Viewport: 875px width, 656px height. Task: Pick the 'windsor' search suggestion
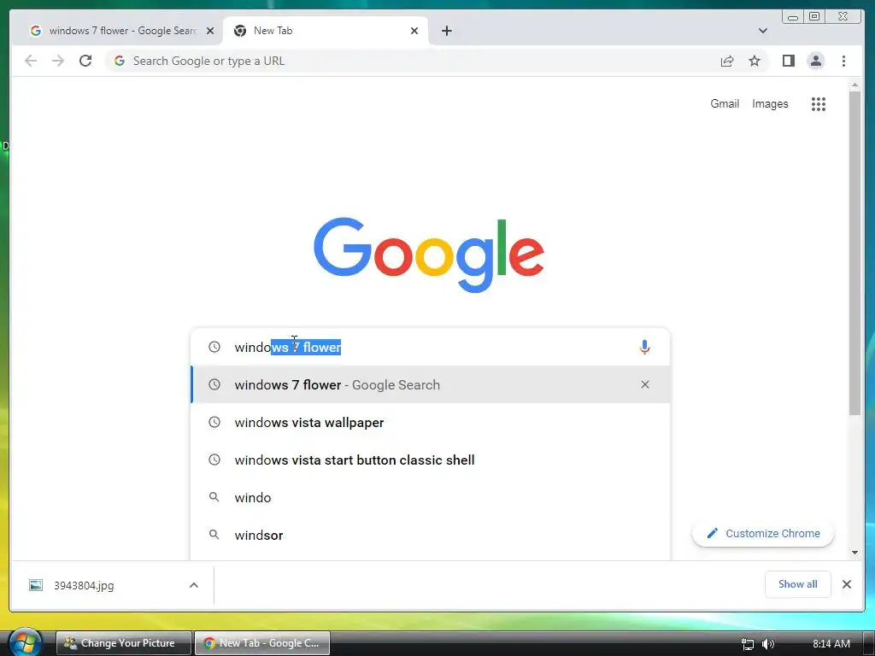(430, 535)
